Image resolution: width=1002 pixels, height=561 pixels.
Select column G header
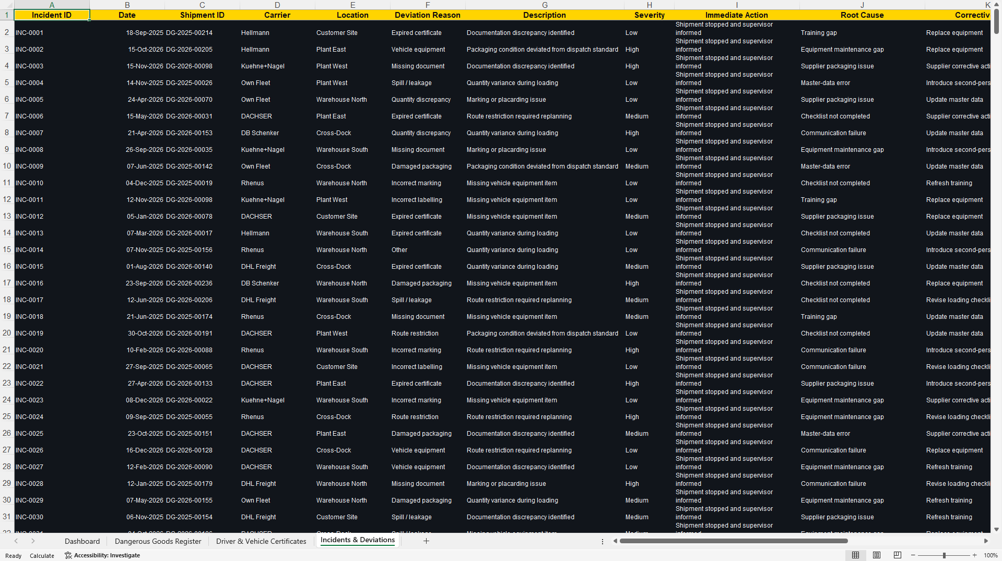coord(545,5)
